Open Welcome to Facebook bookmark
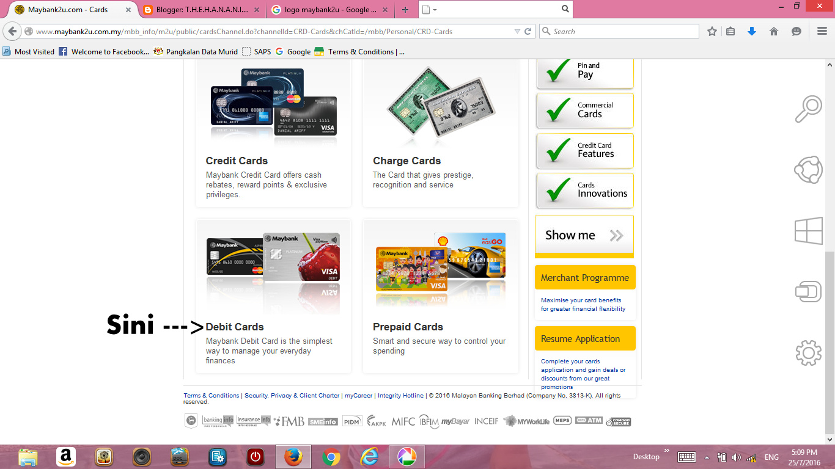The width and height of the screenshot is (835, 469). (104, 51)
